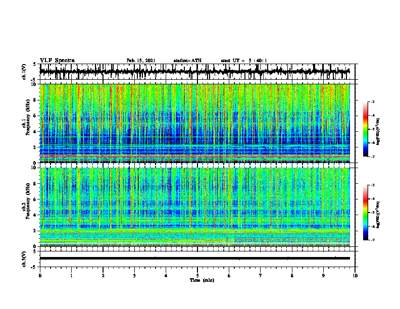Viewport: 400px width, 309px height.
Task: Select the "Feb. 15, 2021" date label
Action: click(x=141, y=61)
